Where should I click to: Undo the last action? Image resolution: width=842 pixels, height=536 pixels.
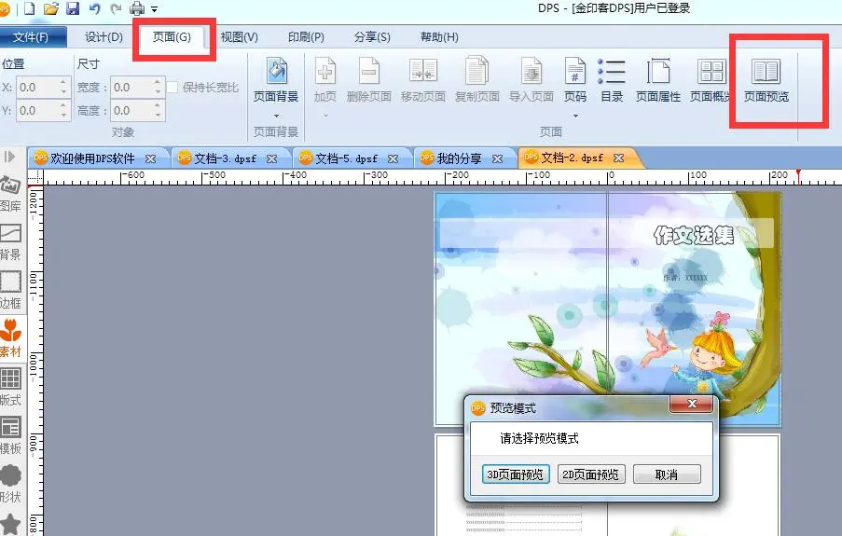click(x=94, y=8)
